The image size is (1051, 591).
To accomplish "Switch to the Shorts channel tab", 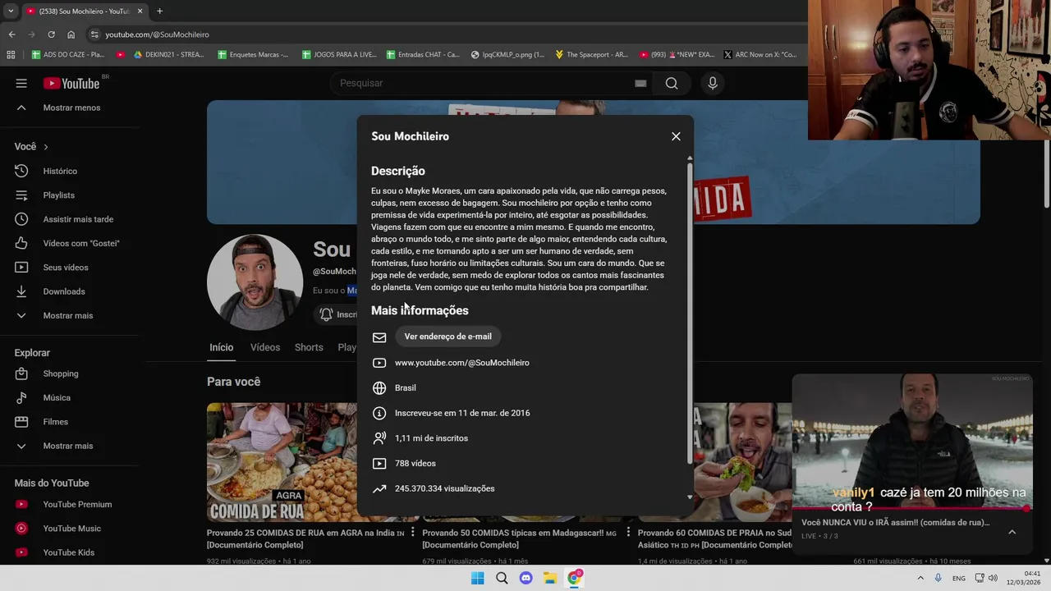I will 309,347.
